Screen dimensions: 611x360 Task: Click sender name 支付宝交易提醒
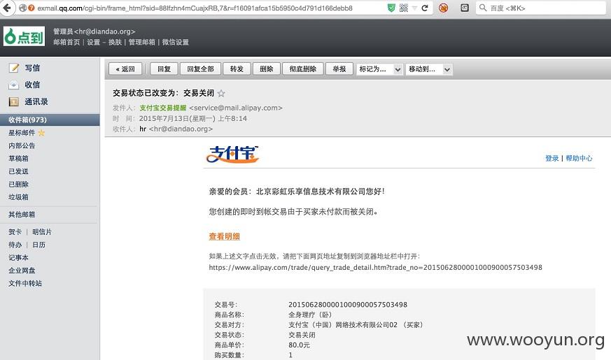click(x=163, y=108)
